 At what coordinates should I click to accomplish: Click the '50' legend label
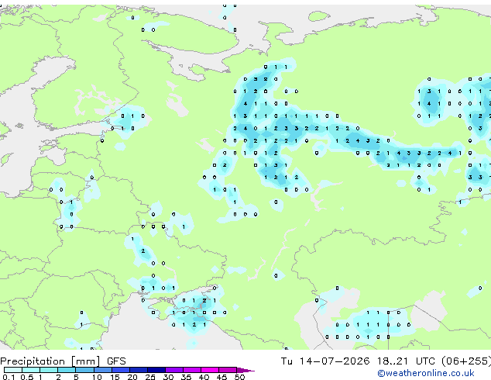(x=240, y=377)
